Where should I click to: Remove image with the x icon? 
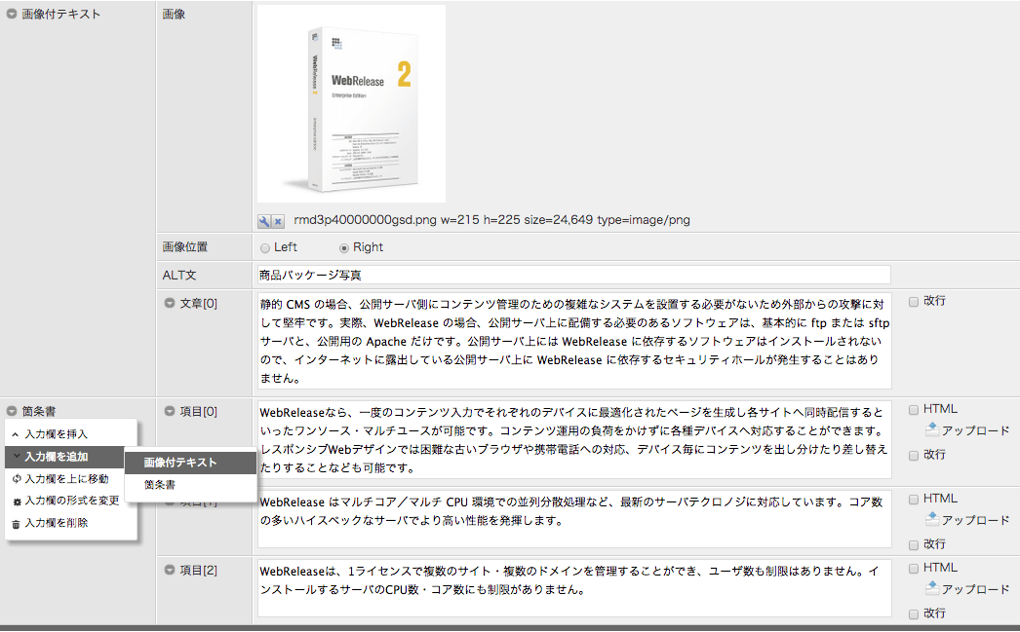[x=278, y=221]
